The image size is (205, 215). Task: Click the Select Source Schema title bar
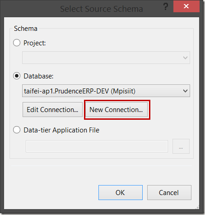[x=102, y=9]
